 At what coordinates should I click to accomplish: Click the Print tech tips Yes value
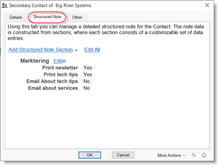[87, 74]
